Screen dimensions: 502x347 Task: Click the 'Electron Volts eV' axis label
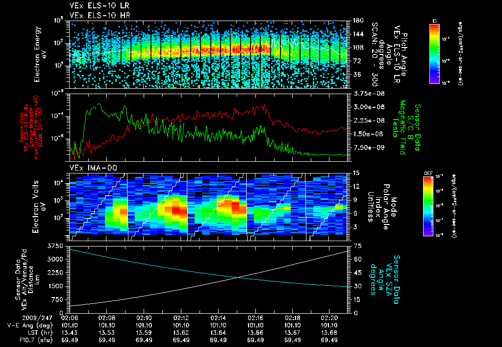point(39,207)
